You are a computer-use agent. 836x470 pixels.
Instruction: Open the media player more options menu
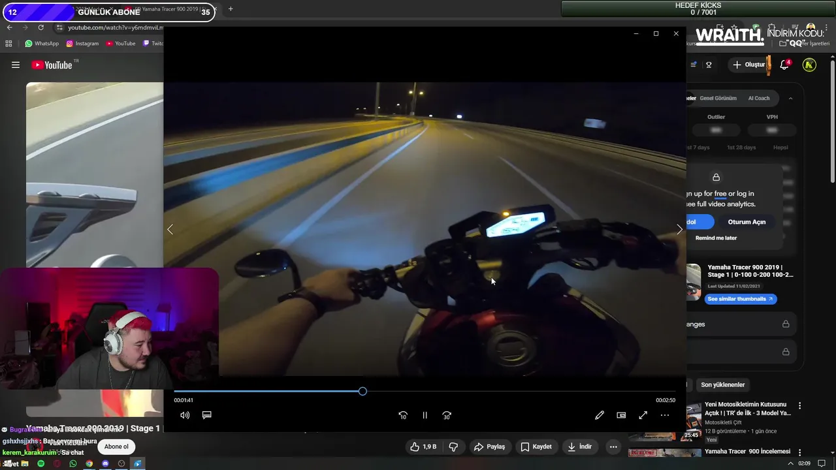tap(665, 415)
